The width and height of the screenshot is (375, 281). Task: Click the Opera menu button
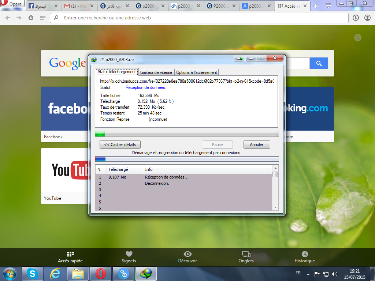[12, 4]
